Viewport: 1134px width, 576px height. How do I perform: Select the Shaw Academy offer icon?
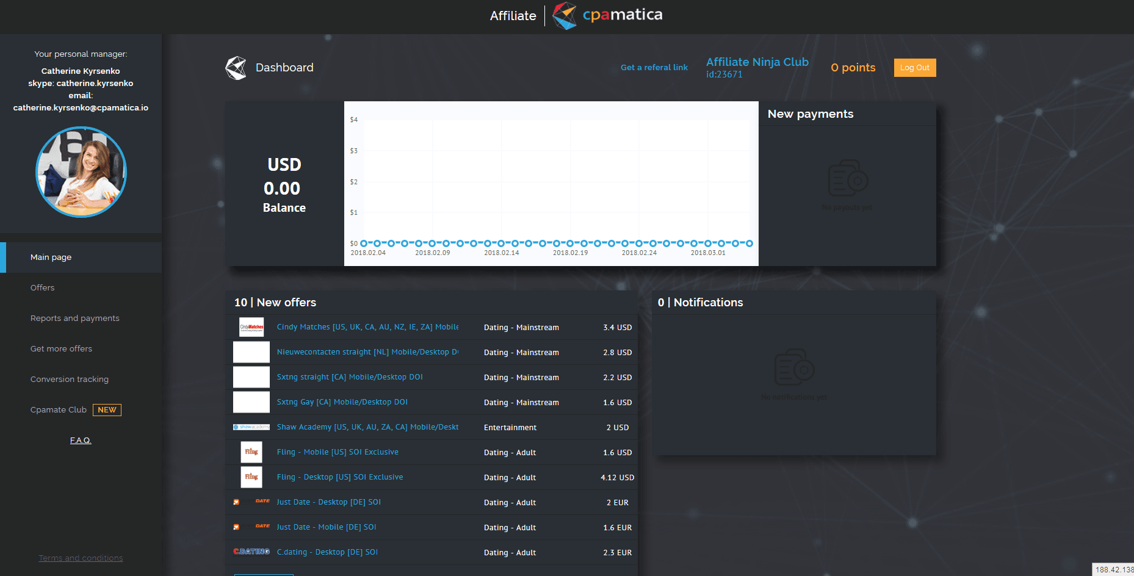pos(251,427)
